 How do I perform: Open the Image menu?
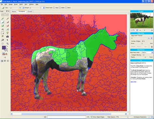(x=10, y=5)
